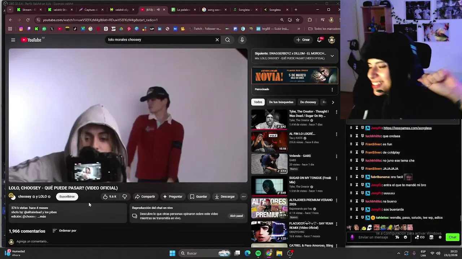Show hidden system tray icons chevron
This screenshot has height=259, width=462.
(398, 253)
